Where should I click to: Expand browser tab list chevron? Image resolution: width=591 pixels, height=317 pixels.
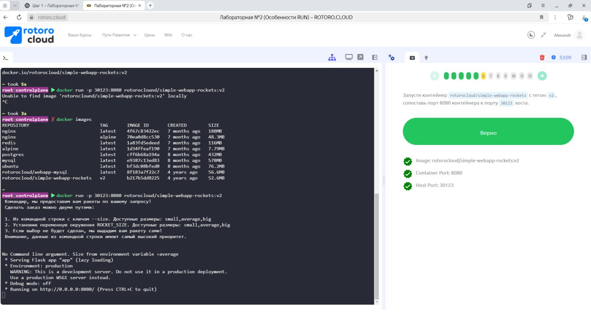pyautogui.click(x=15, y=6)
